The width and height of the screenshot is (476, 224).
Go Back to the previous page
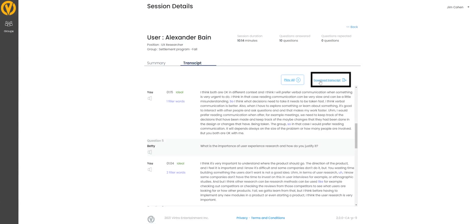352,27
